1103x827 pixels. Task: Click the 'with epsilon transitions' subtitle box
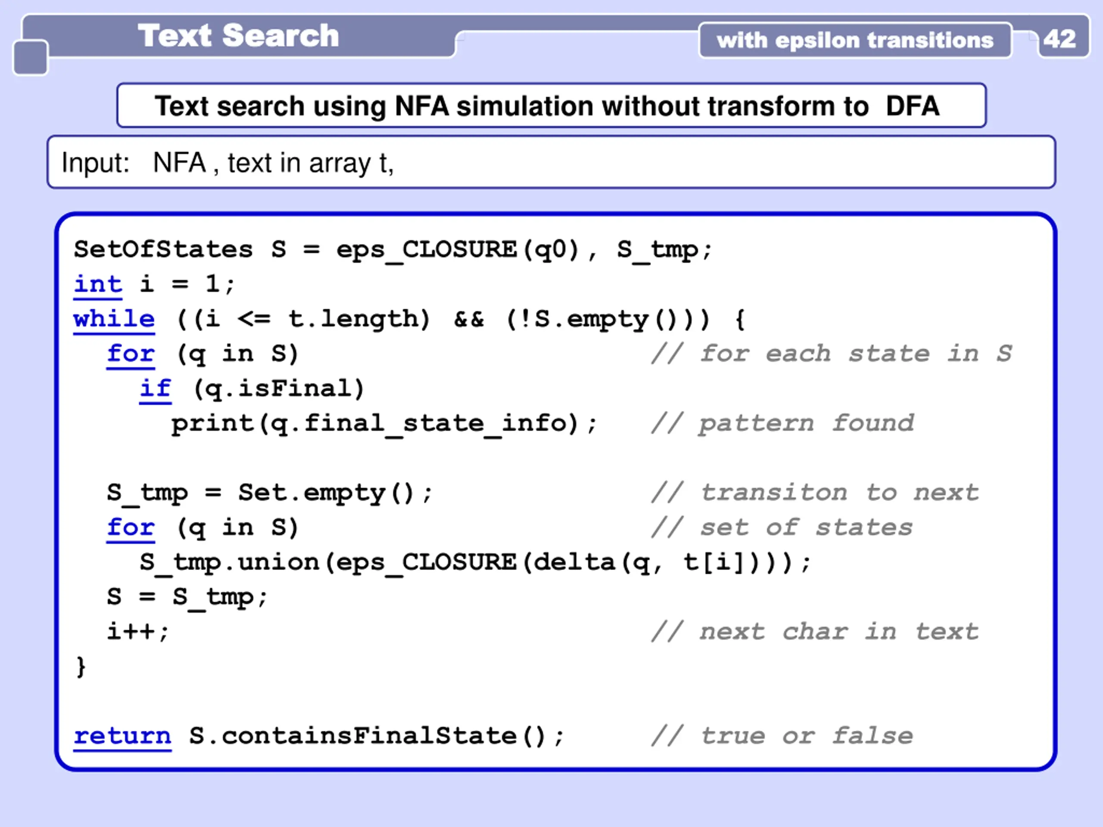855,40
